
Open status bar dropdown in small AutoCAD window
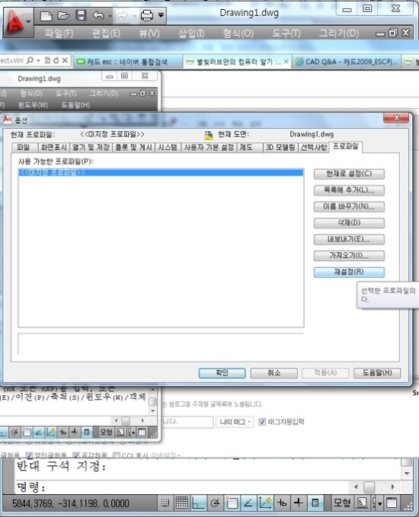coord(132,432)
